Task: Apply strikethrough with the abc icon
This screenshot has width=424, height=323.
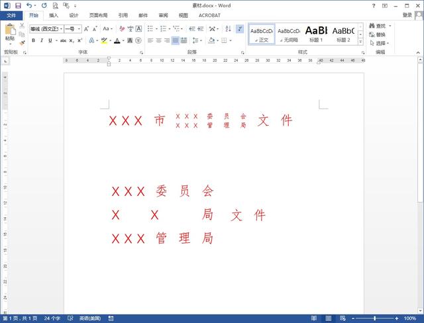Action: 63,40
